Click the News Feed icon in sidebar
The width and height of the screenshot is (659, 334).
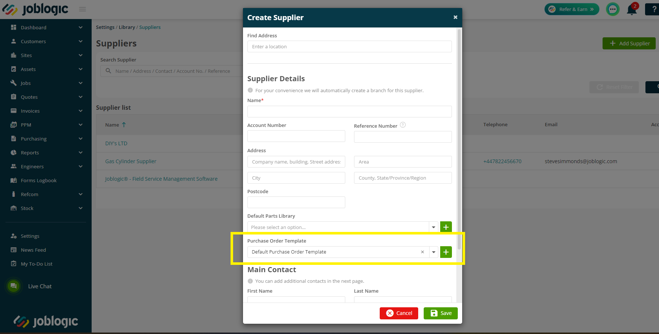[14, 250]
